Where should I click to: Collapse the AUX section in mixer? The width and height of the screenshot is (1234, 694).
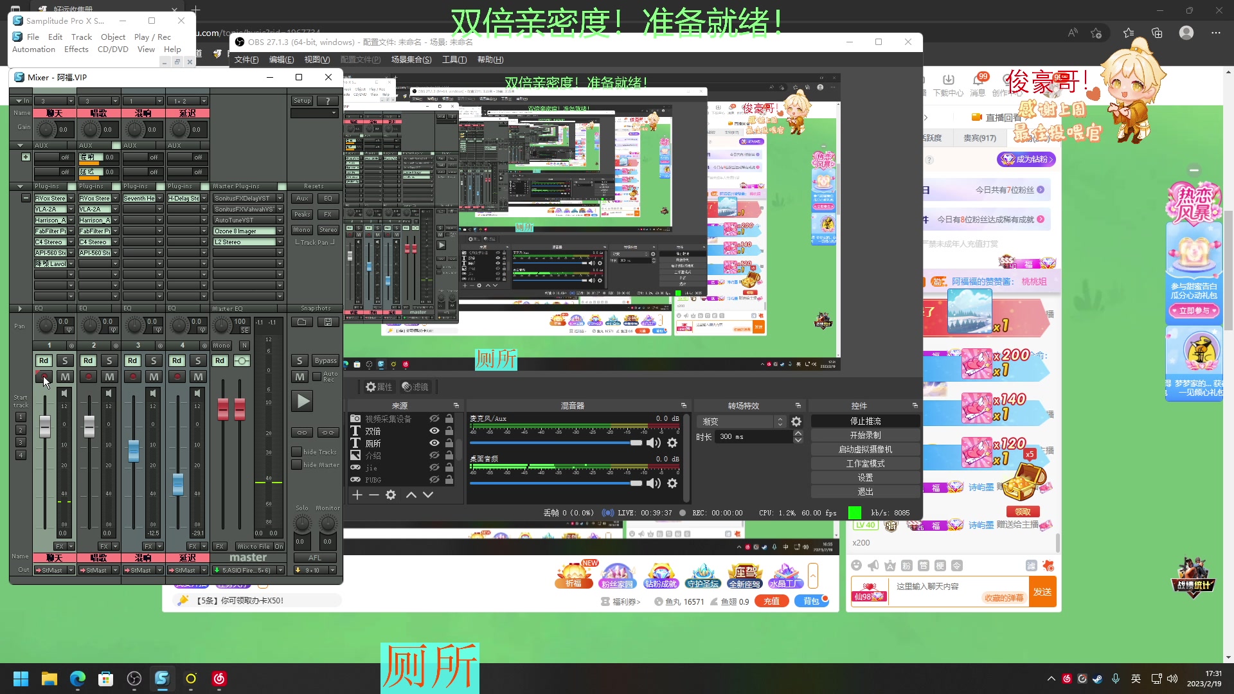click(x=20, y=146)
